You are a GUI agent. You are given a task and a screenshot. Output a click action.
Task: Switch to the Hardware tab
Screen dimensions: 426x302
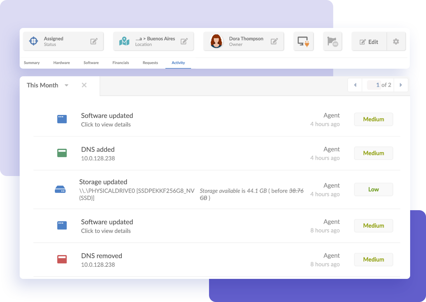[x=61, y=63]
